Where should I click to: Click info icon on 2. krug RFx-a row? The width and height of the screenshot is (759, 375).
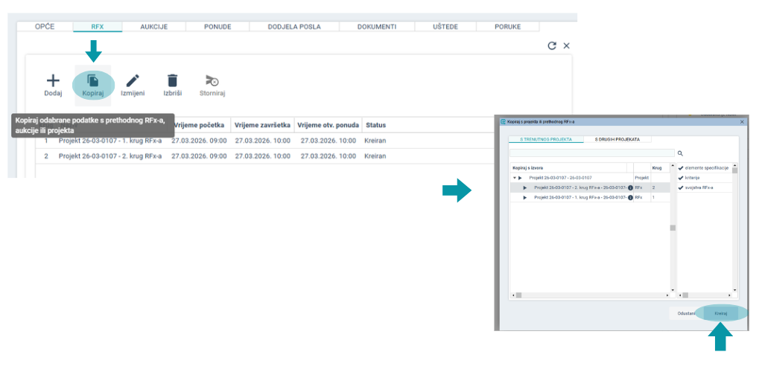click(631, 187)
